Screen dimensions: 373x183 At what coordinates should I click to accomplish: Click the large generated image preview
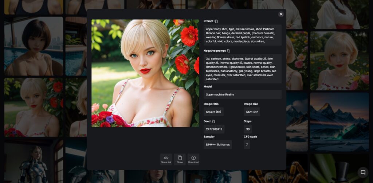(145, 73)
